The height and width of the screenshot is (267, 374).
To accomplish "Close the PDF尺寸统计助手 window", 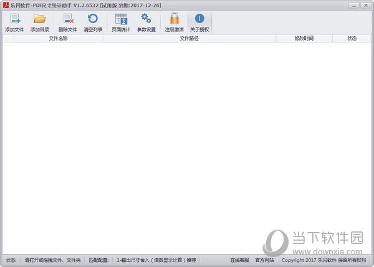I will tap(365, 5).
